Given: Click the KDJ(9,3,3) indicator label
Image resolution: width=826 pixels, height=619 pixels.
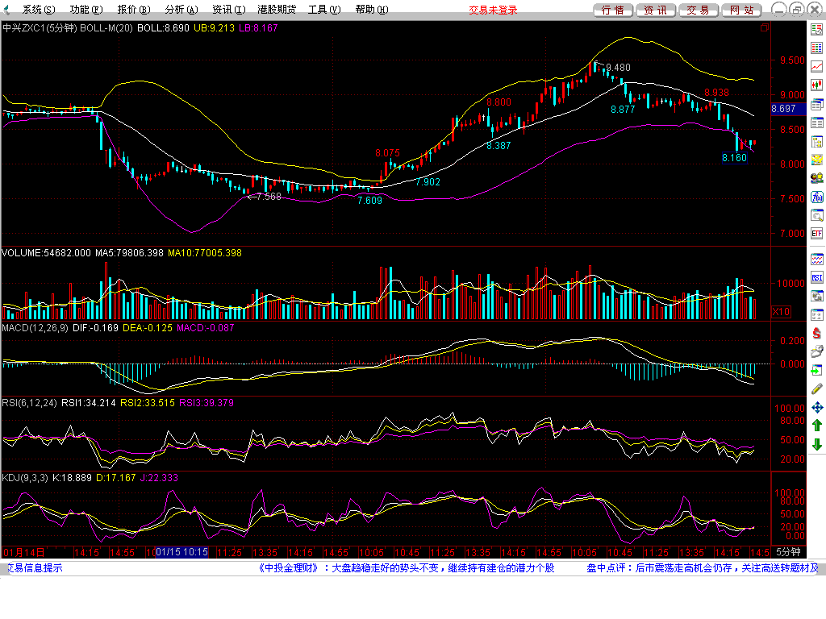Looking at the screenshot, I should (x=25, y=477).
